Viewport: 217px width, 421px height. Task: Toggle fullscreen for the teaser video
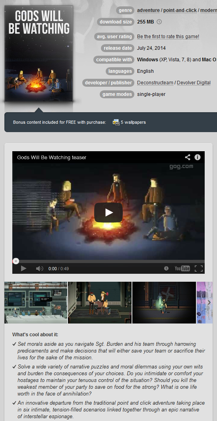pyautogui.click(x=198, y=269)
